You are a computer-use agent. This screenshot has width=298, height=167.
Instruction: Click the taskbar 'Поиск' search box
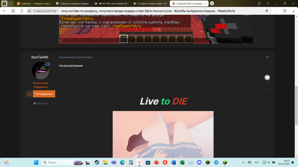[62, 162]
